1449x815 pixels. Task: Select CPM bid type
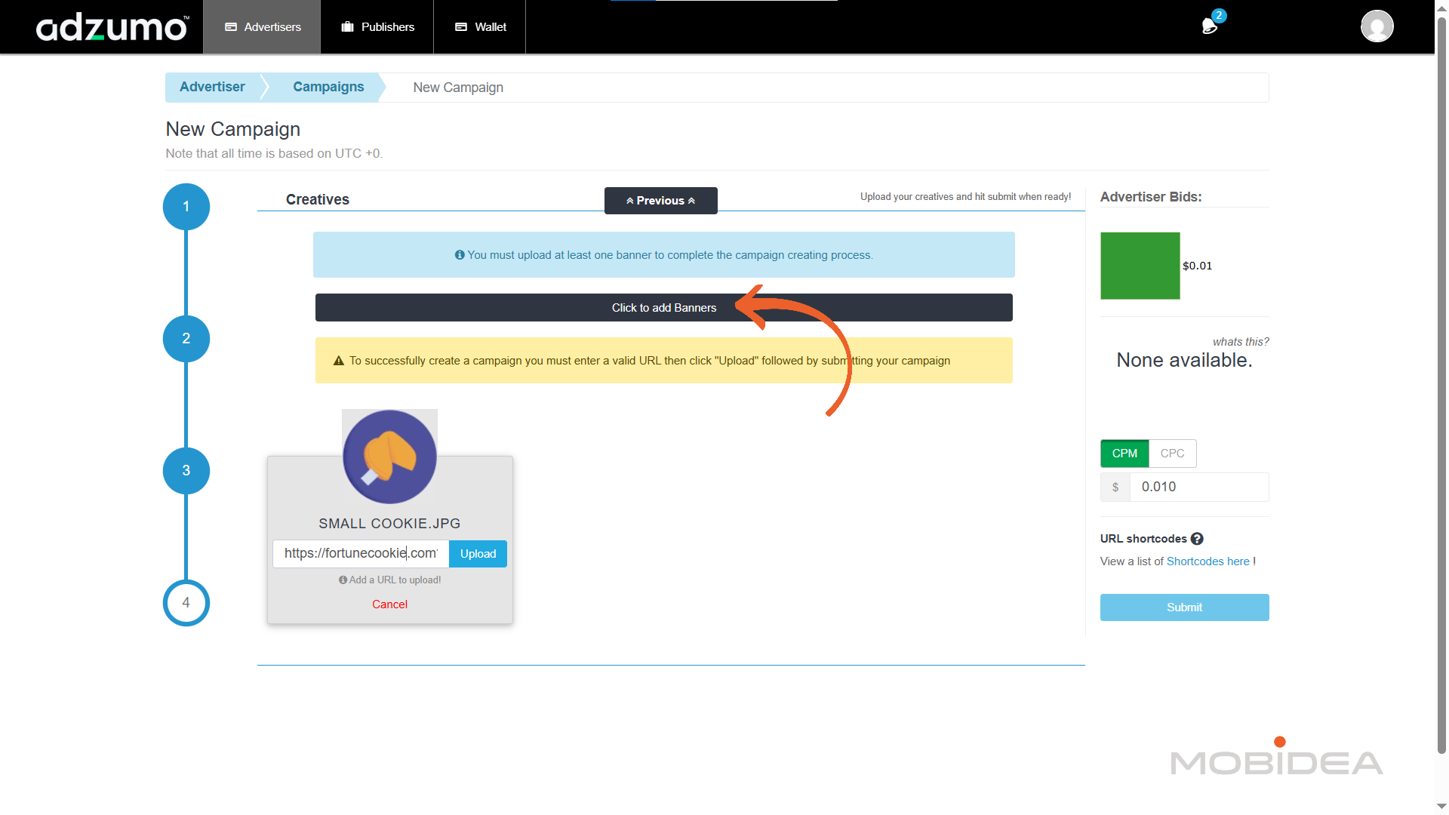click(1124, 454)
